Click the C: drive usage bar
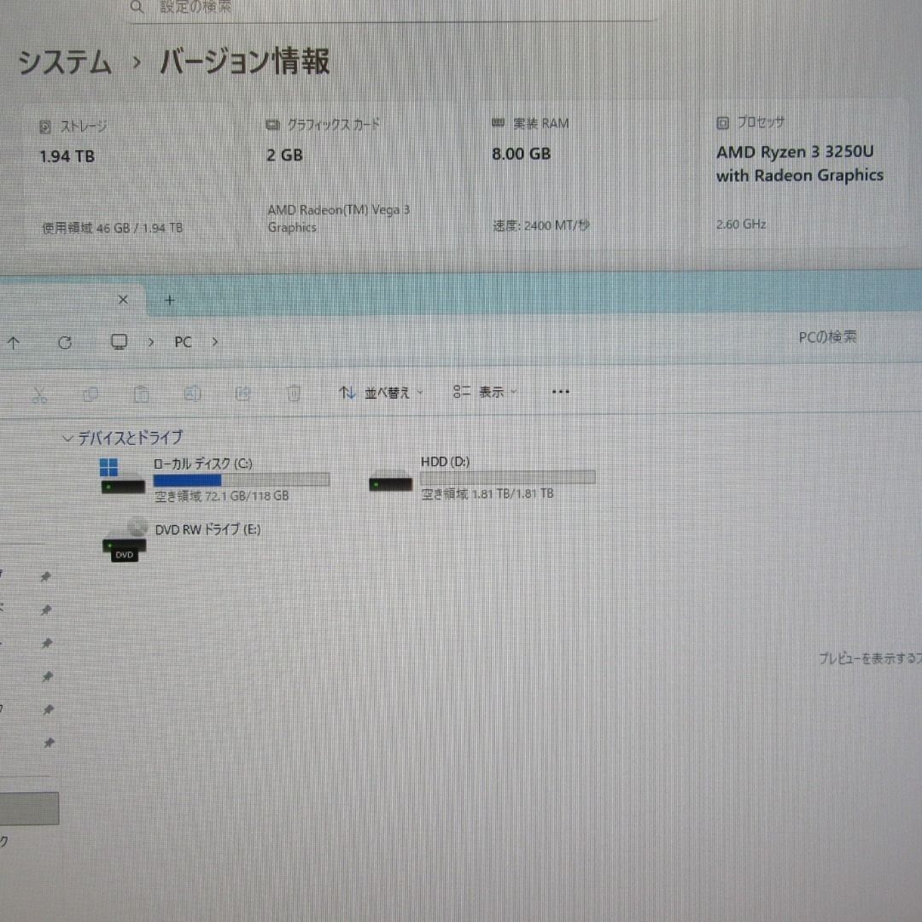The height and width of the screenshot is (922, 922). [x=242, y=479]
